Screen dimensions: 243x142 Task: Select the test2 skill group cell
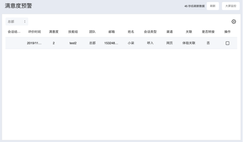pos(73,43)
